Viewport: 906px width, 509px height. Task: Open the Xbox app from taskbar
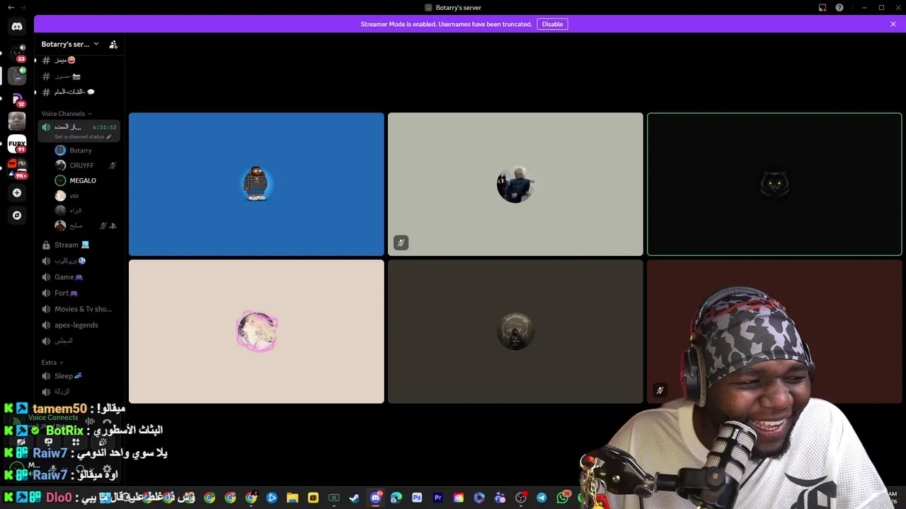click(x=334, y=498)
